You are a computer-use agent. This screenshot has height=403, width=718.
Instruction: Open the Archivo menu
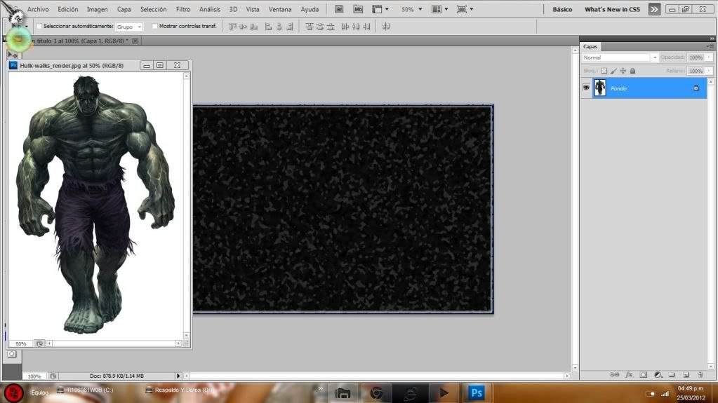(x=38, y=9)
